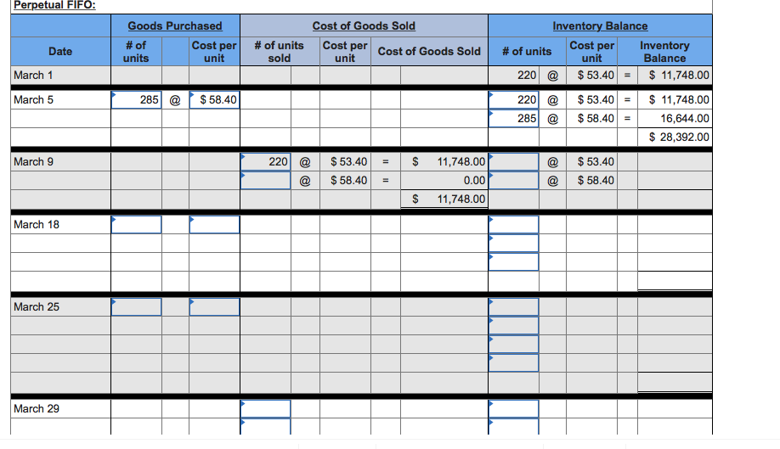Select the March 5 goods purchased units field showing 285
780x449 pixels.
click(136, 100)
